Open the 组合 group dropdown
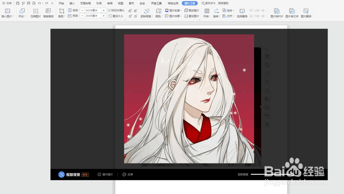The width and height of the screenshot is (344, 194). coord(228,10)
